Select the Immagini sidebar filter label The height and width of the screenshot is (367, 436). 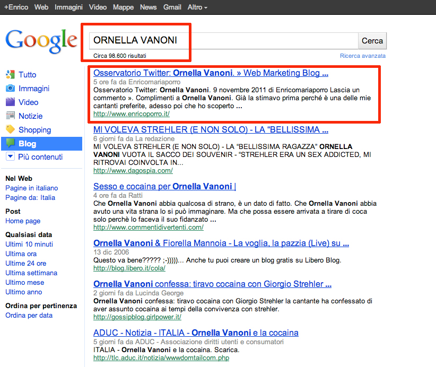[x=34, y=89]
